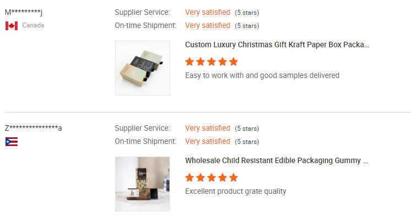Click reviewer name Z***************a
This screenshot has width=411, height=218.
click(34, 128)
